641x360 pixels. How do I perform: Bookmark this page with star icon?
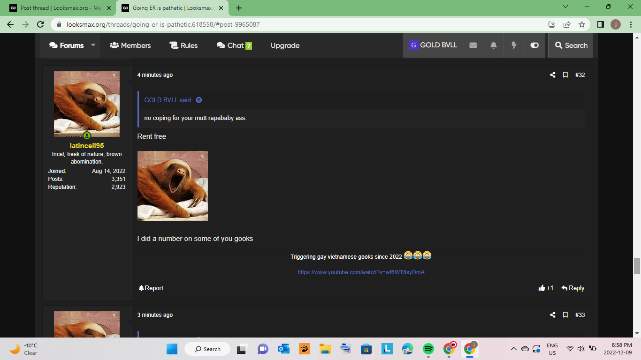[x=582, y=24]
